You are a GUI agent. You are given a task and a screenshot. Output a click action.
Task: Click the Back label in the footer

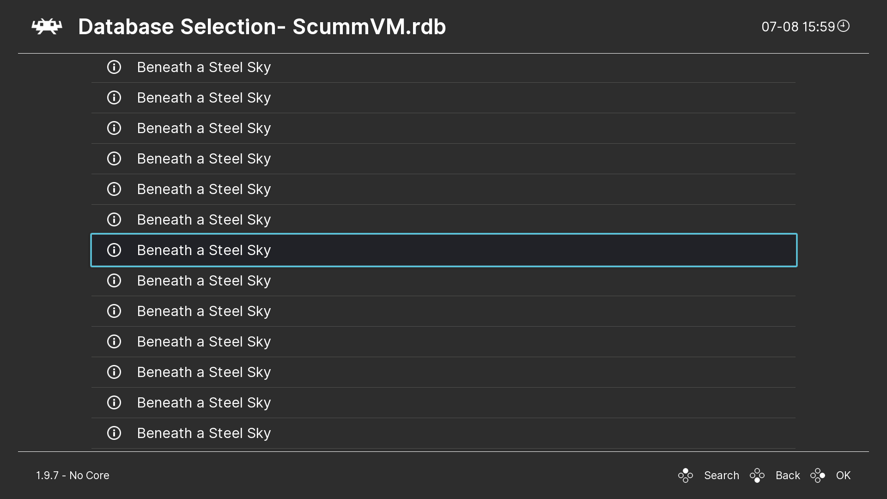pyautogui.click(x=788, y=475)
